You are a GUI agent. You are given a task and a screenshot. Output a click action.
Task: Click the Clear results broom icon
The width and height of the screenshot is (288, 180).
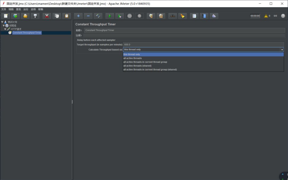151,16
